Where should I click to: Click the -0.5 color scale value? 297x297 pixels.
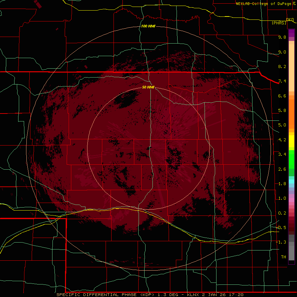coord(281,228)
